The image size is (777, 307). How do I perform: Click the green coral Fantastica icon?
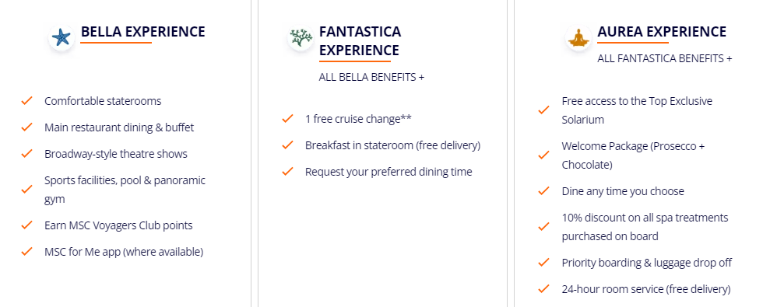click(301, 37)
